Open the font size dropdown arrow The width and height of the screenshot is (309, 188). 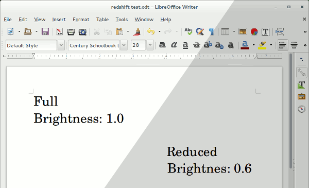click(150, 45)
